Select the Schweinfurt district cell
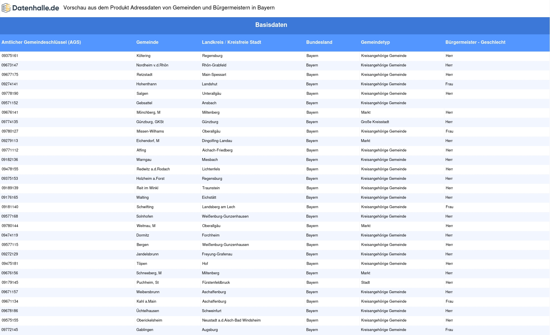Screen dimensions: 550x335 (x=211, y=311)
